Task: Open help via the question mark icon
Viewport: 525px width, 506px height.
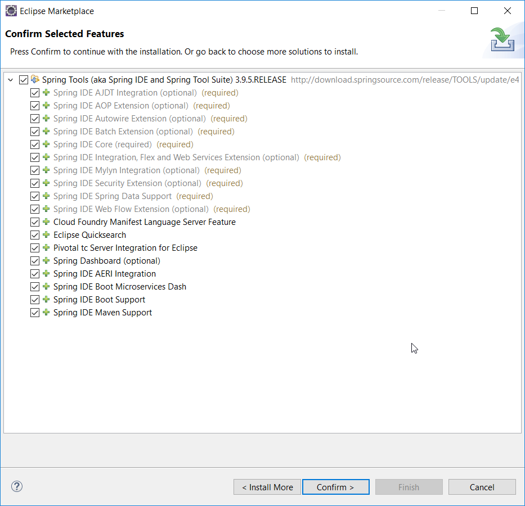Action: (x=17, y=486)
